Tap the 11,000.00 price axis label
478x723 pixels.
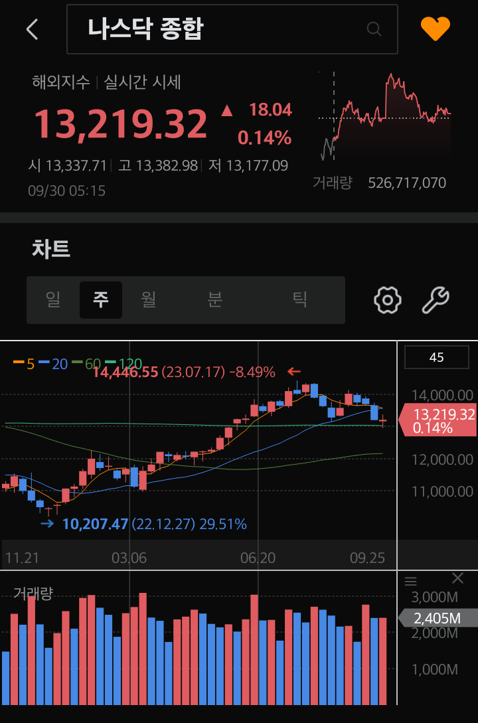click(x=442, y=491)
